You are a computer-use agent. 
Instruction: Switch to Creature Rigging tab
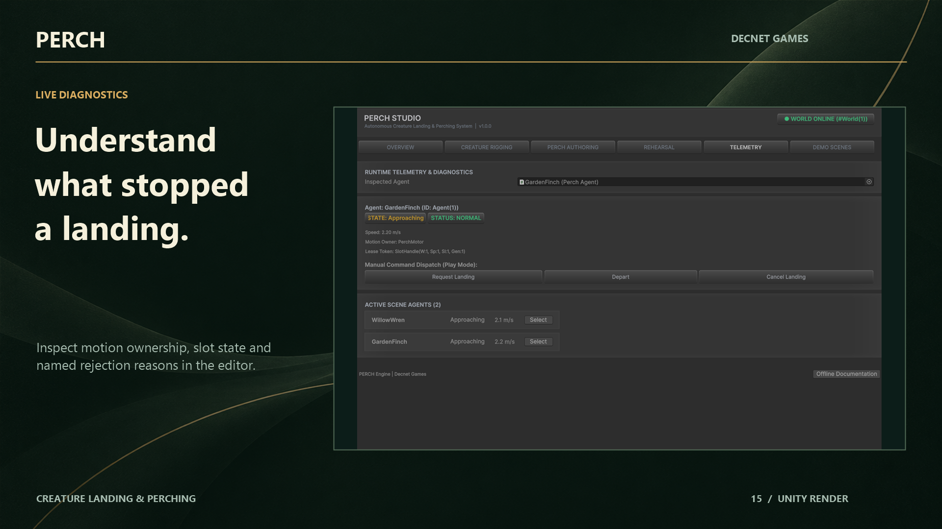point(487,147)
